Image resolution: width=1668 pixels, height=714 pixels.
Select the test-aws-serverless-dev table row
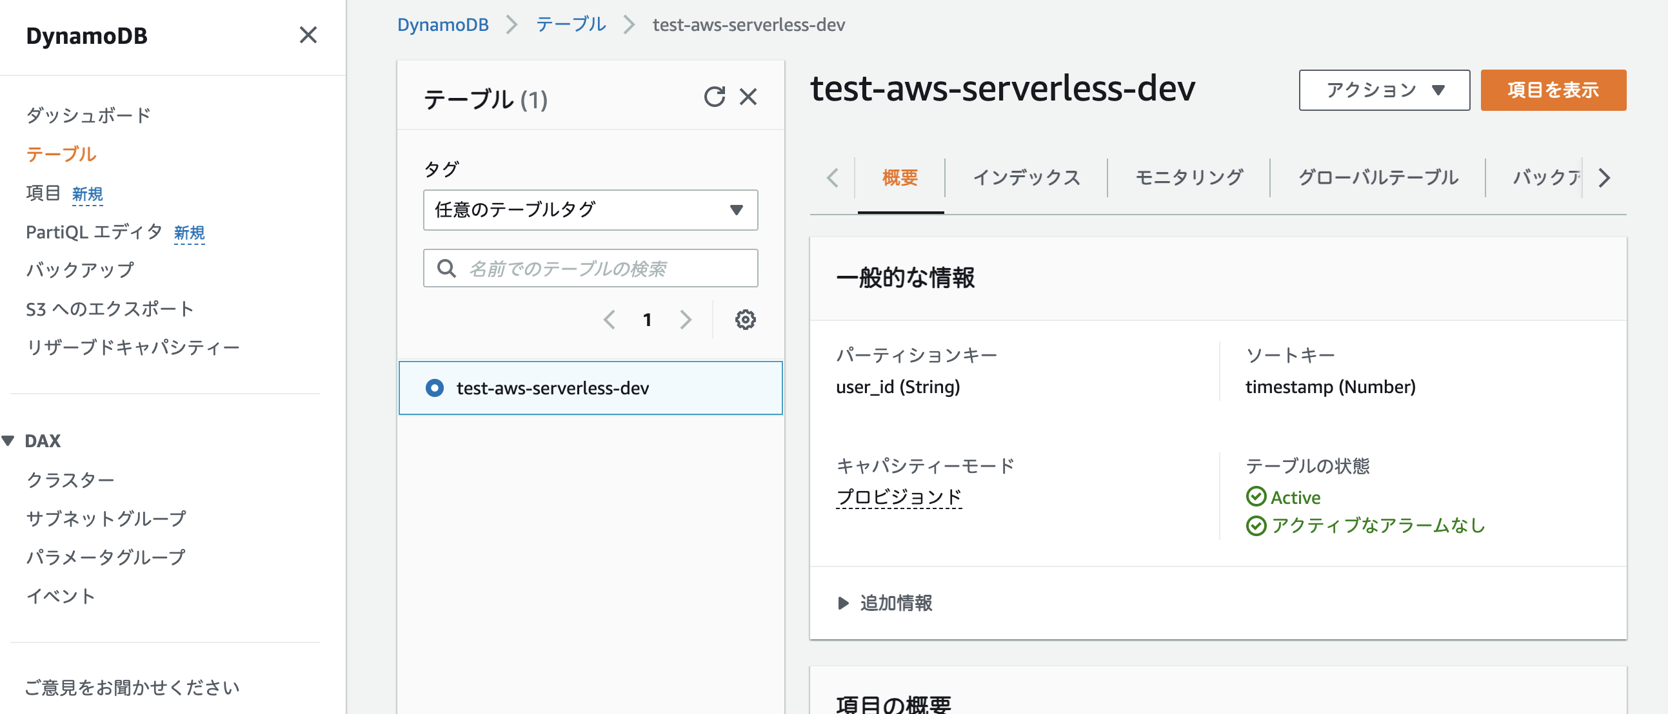(591, 388)
